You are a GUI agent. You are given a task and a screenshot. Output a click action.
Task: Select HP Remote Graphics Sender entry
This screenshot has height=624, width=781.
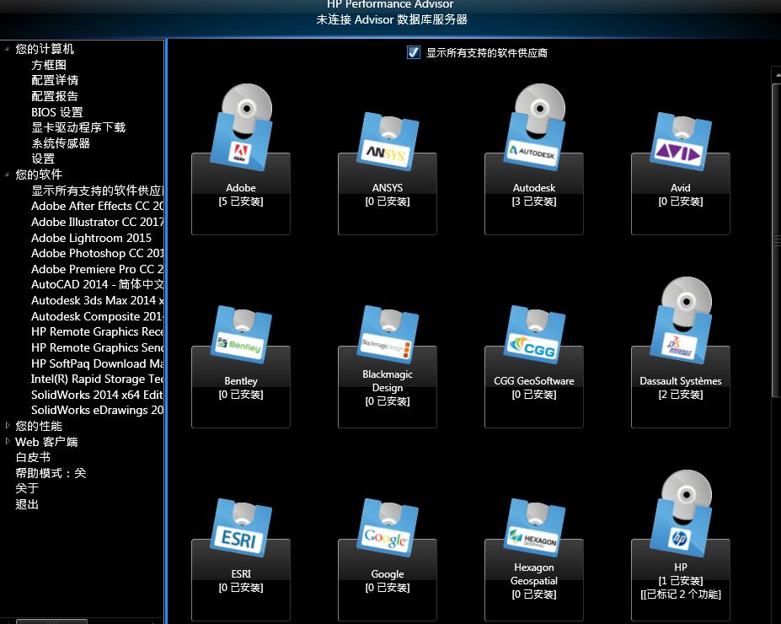pos(97,348)
